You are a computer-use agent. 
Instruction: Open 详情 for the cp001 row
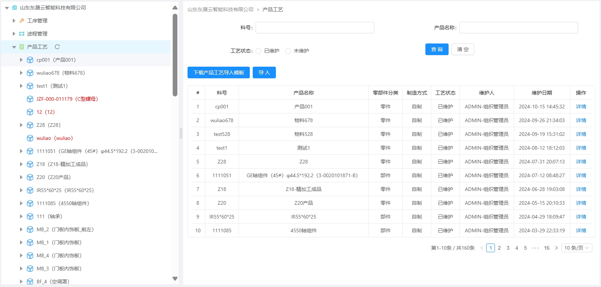[581, 107]
